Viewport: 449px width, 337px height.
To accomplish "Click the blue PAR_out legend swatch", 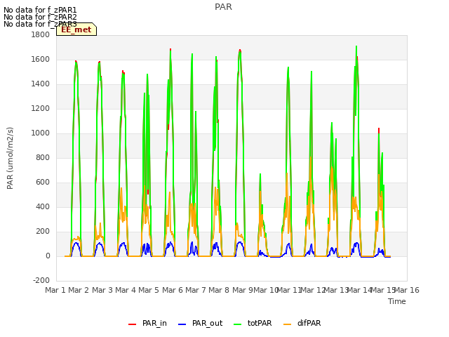I will coord(182,324).
